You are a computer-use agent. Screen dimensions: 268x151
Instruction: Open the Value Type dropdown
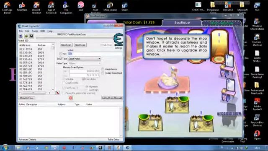point(85,63)
